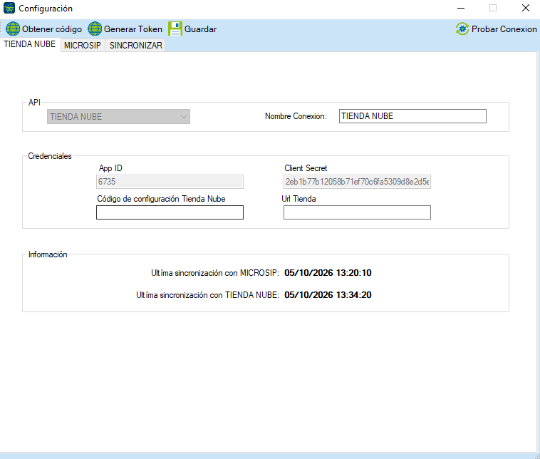Focus the Nombre Conexion text field

(x=412, y=116)
